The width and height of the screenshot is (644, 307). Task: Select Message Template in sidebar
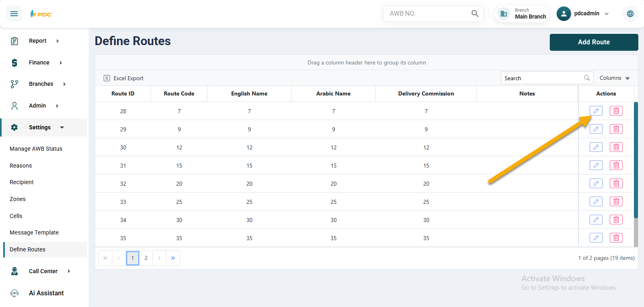tap(34, 232)
